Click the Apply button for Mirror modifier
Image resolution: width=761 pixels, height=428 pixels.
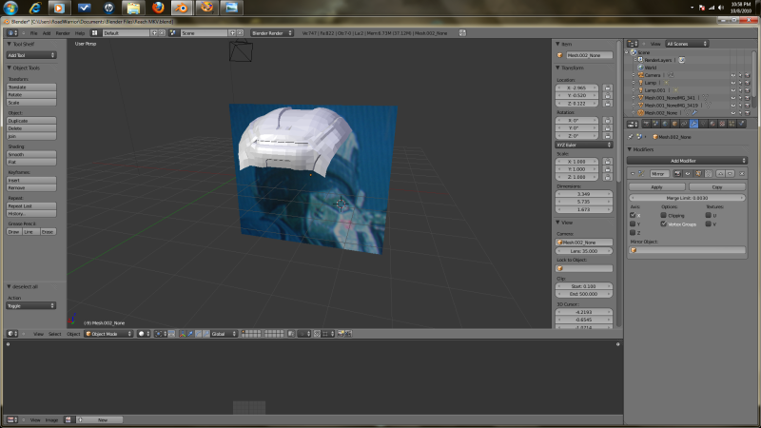pyautogui.click(x=656, y=186)
